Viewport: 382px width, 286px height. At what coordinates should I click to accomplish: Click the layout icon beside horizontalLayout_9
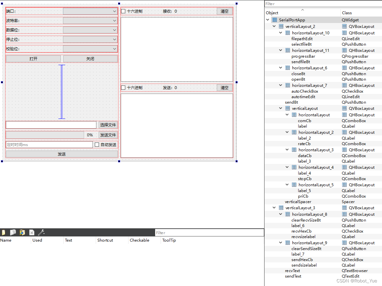tap(288, 243)
